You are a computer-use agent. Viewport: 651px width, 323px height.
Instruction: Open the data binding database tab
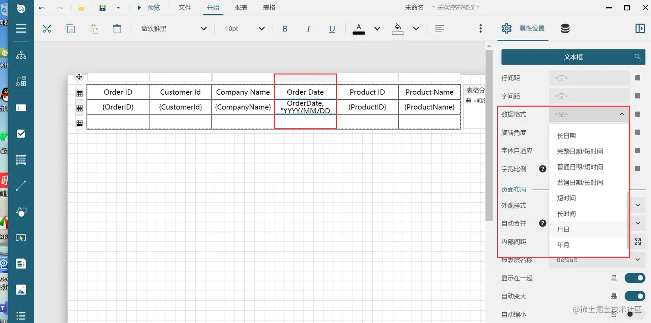pyautogui.click(x=565, y=28)
